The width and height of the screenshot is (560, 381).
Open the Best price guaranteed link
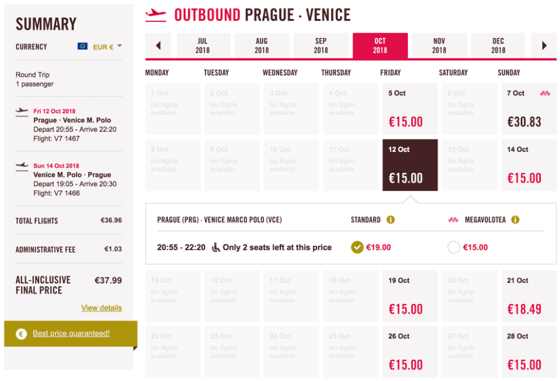click(x=71, y=334)
